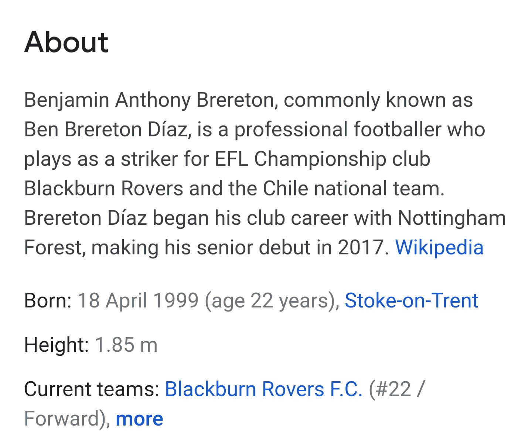Expand current teams with the more link
The image size is (532, 437).
pos(139,419)
